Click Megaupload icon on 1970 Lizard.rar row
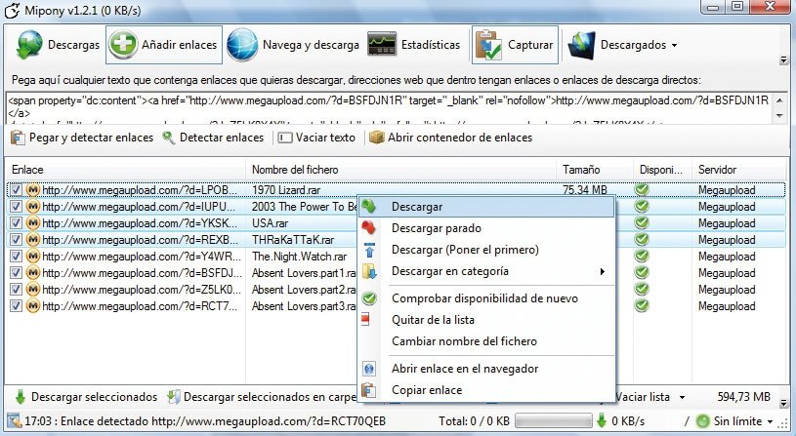796x436 pixels. pos(33,190)
